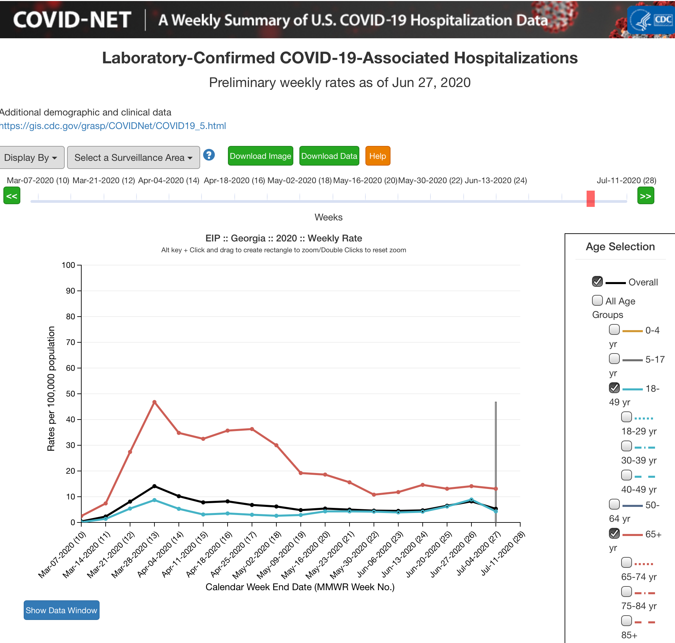Enable the 85+ checkbox
The width and height of the screenshot is (675, 643).
(626, 621)
